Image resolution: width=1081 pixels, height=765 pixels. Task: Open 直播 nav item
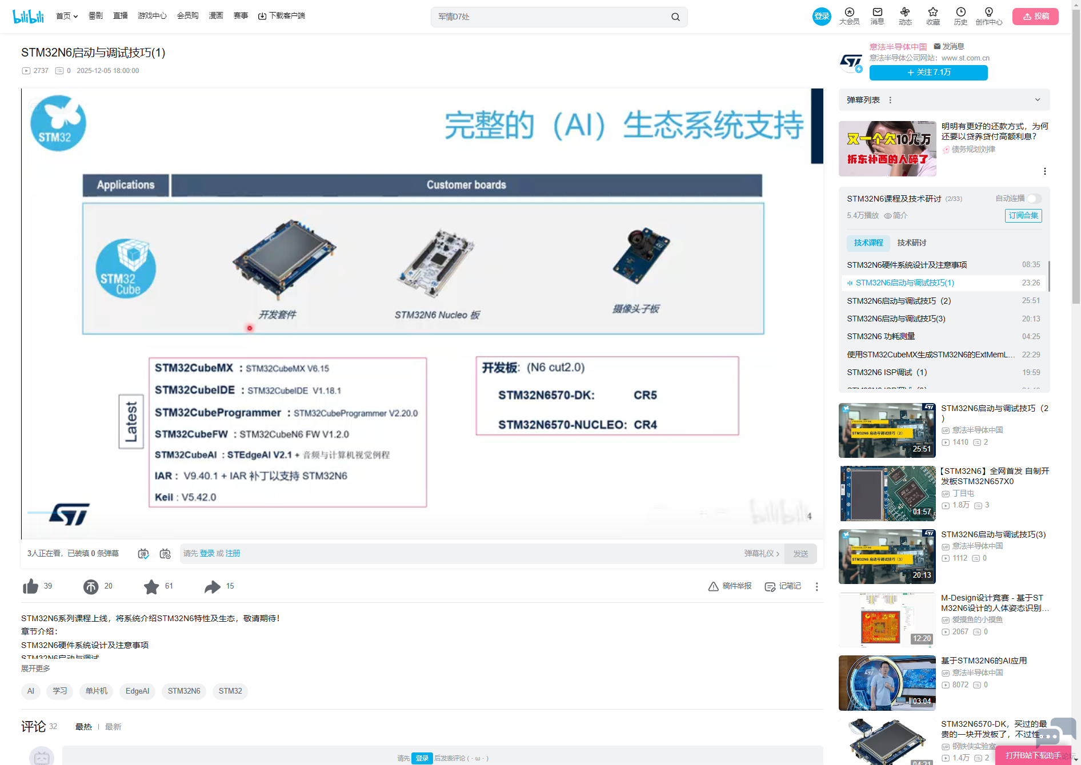coord(121,16)
